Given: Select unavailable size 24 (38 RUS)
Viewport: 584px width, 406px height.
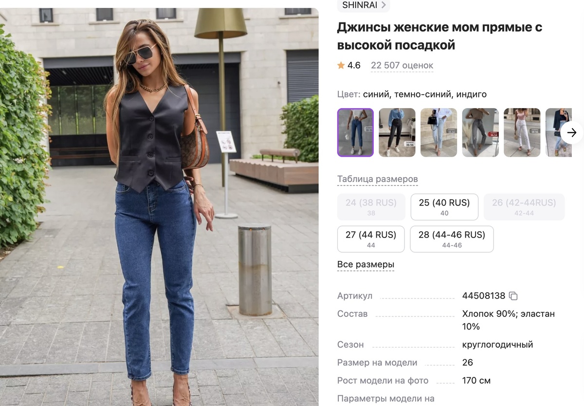Looking at the screenshot, I should (371, 207).
